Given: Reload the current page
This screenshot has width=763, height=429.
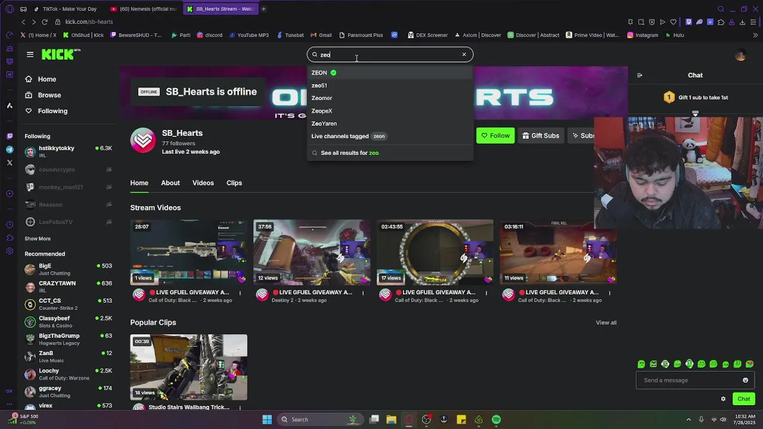Looking at the screenshot, I should coord(44,22).
